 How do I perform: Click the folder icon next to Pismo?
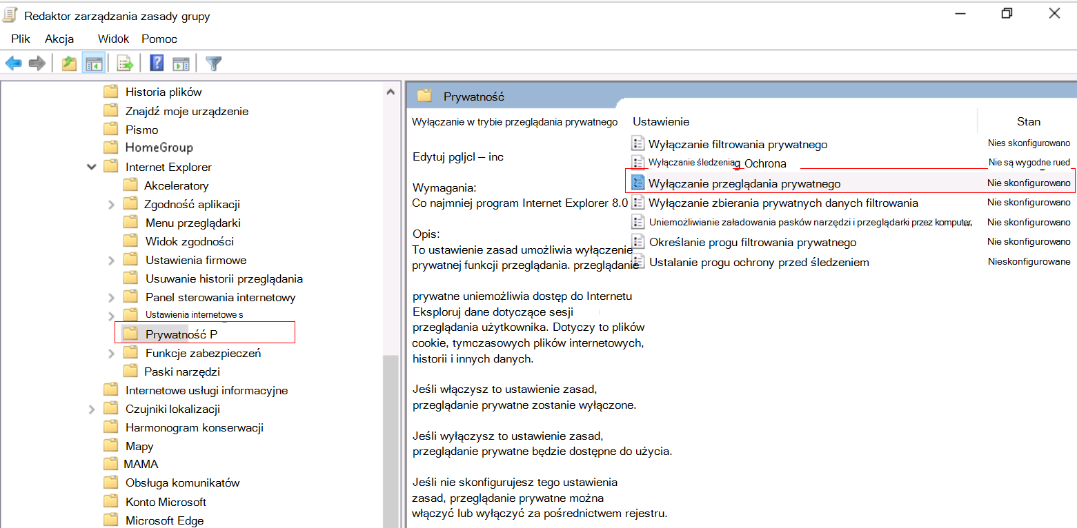click(x=110, y=129)
